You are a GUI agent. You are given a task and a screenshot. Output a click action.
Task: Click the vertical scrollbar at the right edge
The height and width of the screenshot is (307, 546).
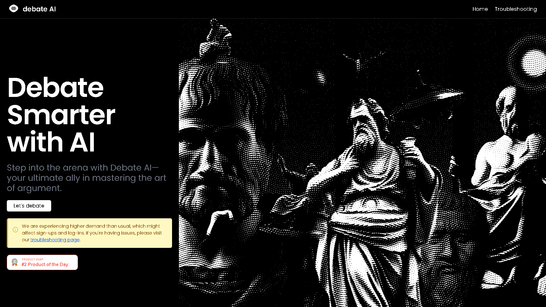click(x=544, y=153)
